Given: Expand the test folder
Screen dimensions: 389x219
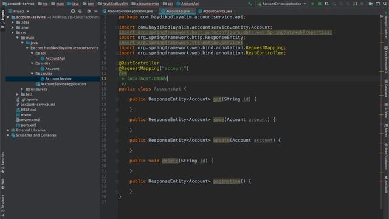Looking at the screenshot, I should pos(18,94).
